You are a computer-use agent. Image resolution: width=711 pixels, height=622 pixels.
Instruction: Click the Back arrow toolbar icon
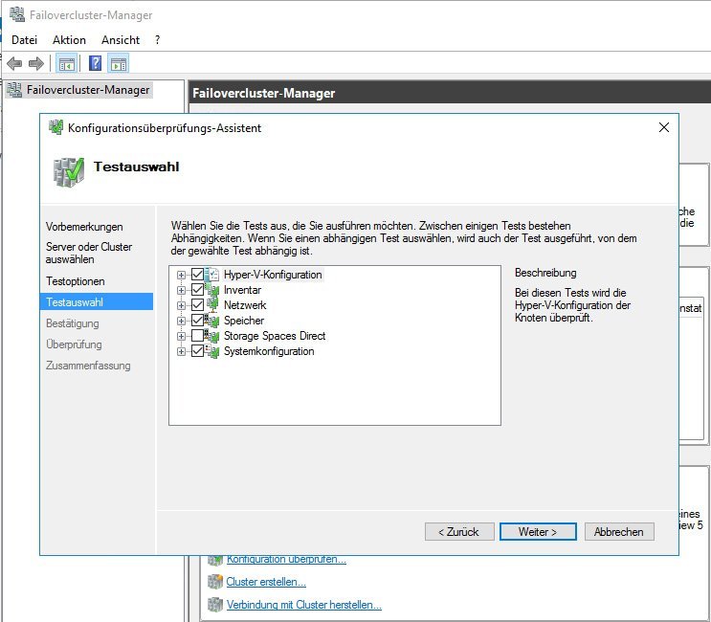coord(14,63)
